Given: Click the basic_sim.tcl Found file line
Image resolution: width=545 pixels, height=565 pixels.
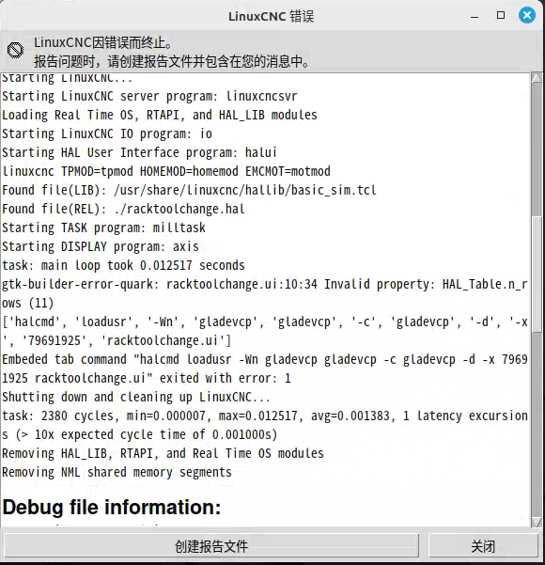Looking at the screenshot, I should (x=189, y=190).
